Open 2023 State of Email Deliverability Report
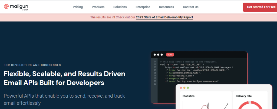This screenshot has width=277, height=109. pos(164,17)
